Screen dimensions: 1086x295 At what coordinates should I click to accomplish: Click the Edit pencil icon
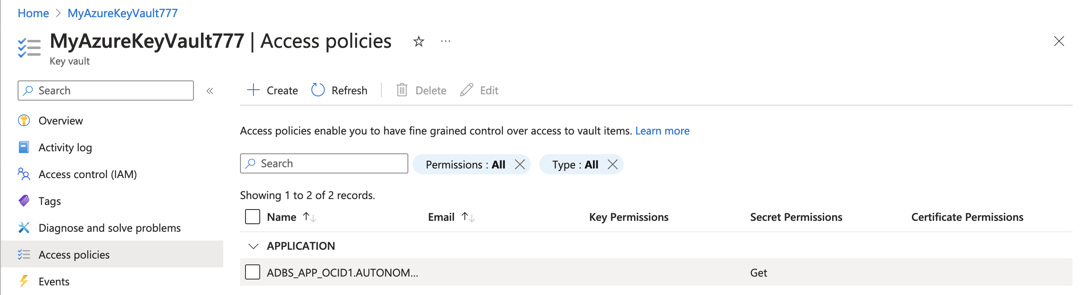coord(466,90)
